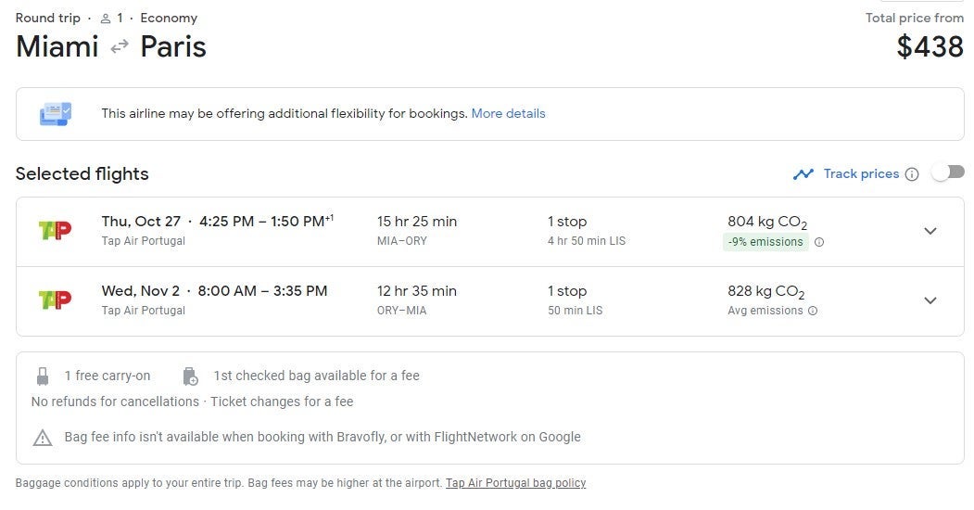Image resolution: width=974 pixels, height=510 pixels.
Task: Click TAP logo on Nov 2 flight
Action: pos(55,300)
